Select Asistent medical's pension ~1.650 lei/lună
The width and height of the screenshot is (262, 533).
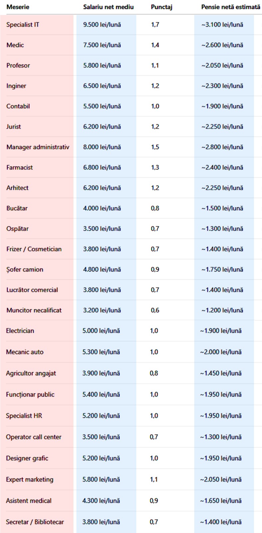pyautogui.click(x=221, y=501)
